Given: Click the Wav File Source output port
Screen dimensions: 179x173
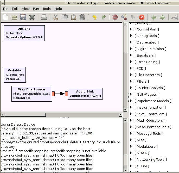Looking at the screenshot, I should pos(53,94).
